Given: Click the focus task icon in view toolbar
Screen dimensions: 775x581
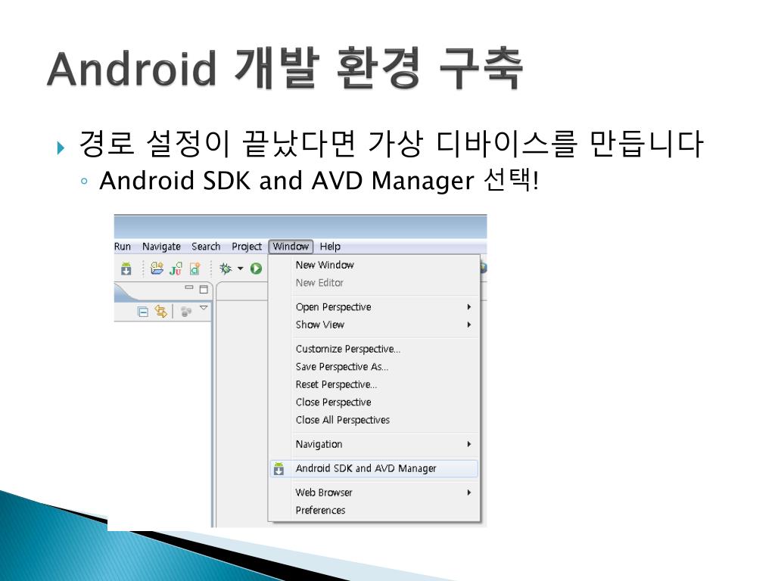Looking at the screenshot, I should (186, 311).
